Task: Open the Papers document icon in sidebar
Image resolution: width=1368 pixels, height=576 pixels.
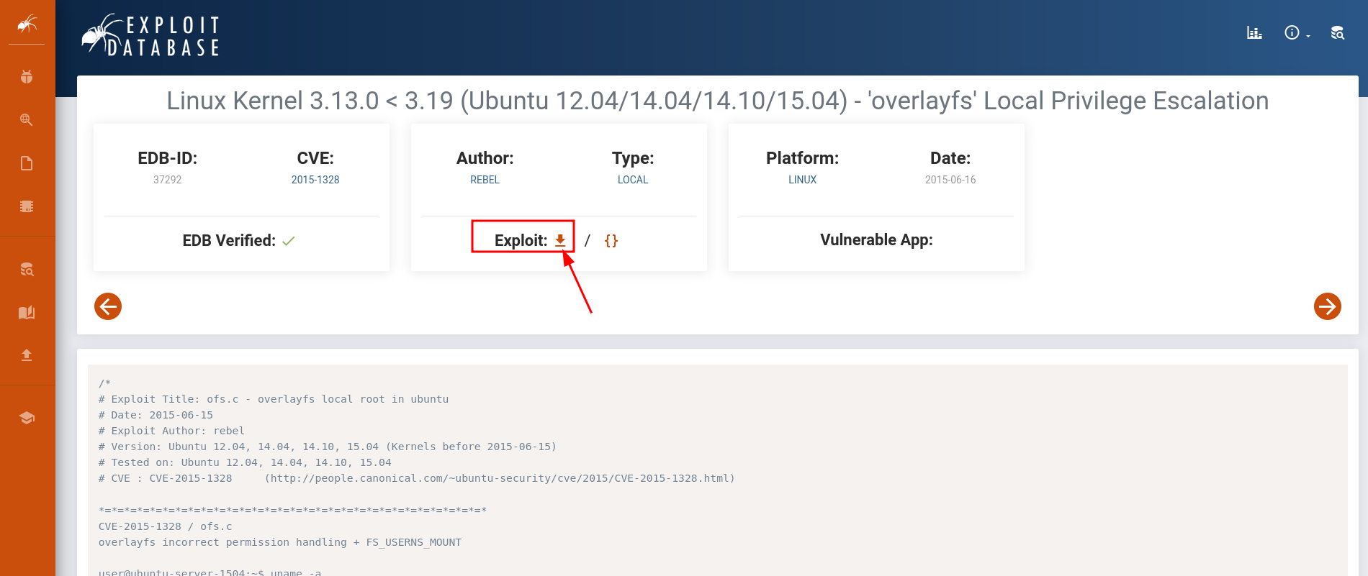Action: coord(27,163)
